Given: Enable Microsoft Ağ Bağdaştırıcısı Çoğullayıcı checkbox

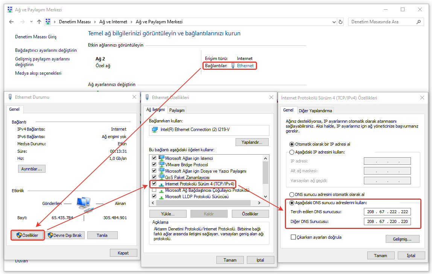Looking at the screenshot, I should pos(154,190).
